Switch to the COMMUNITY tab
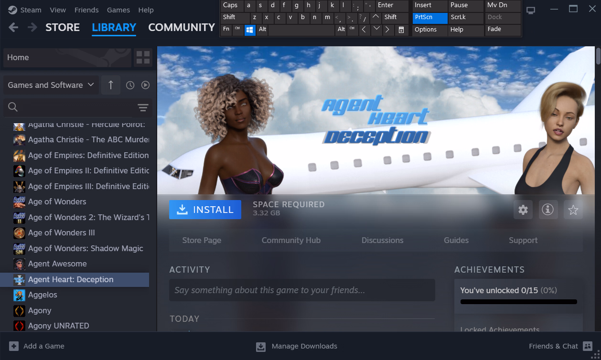The height and width of the screenshot is (360, 601). [x=182, y=28]
